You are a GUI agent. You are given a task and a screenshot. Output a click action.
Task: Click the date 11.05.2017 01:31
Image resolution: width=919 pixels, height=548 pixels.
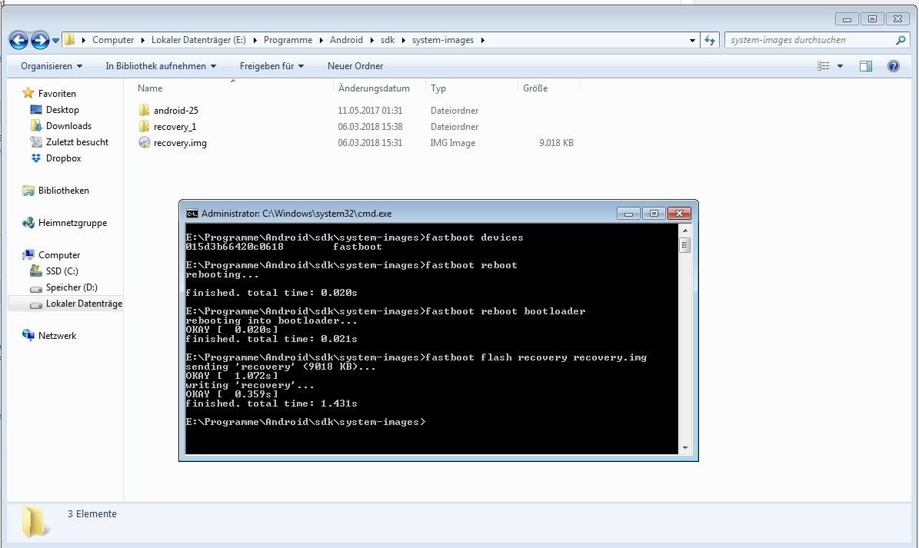pos(370,110)
